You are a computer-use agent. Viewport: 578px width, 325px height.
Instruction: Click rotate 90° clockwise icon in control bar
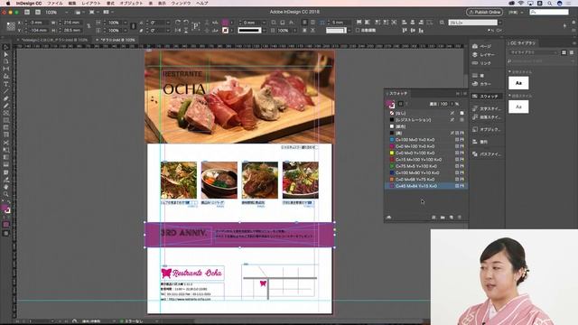(x=178, y=23)
